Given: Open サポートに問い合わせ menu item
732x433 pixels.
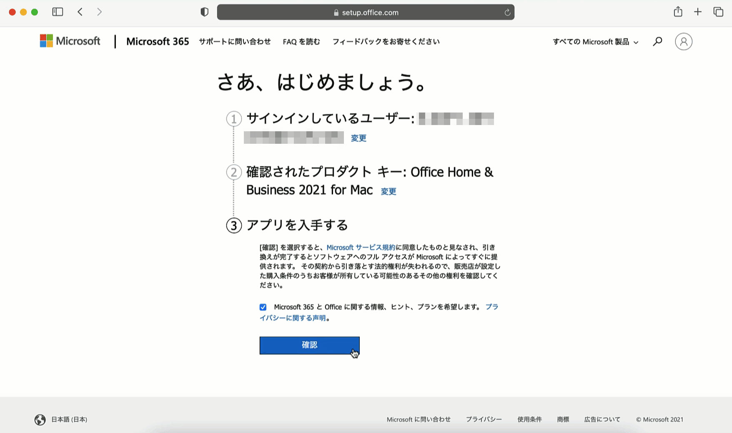Looking at the screenshot, I should pos(235,41).
